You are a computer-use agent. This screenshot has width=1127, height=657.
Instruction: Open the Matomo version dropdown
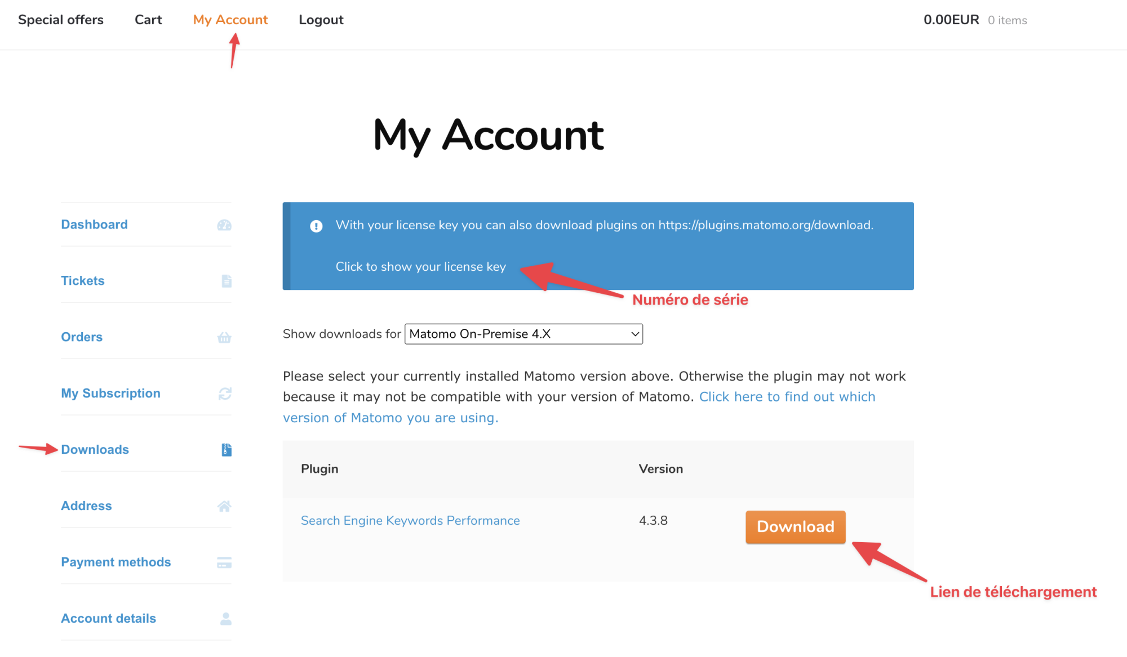[x=523, y=334]
